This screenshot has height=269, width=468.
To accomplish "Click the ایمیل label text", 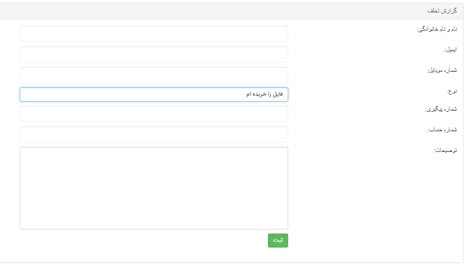I will click(x=450, y=50).
